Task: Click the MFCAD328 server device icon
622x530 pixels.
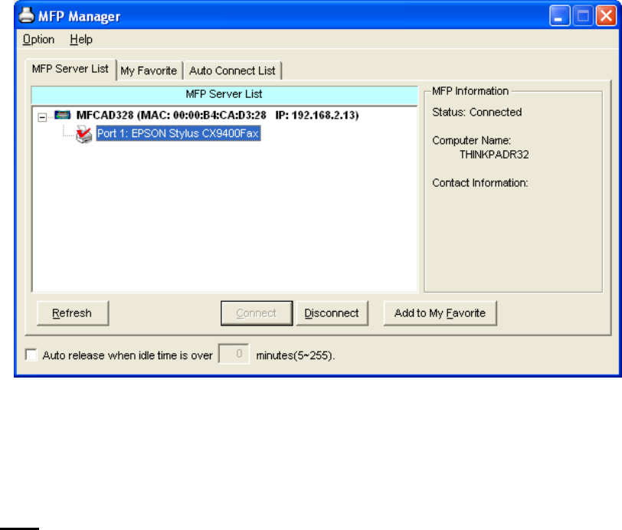Action: tap(62, 115)
